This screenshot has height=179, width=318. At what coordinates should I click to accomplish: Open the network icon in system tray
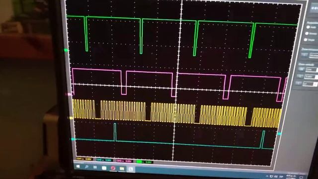[271, 177]
